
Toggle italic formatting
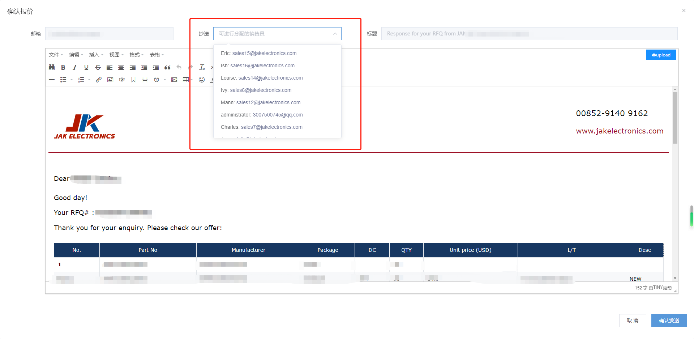click(x=75, y=67)
